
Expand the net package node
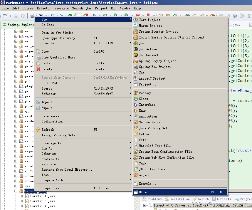coord(16,31)
